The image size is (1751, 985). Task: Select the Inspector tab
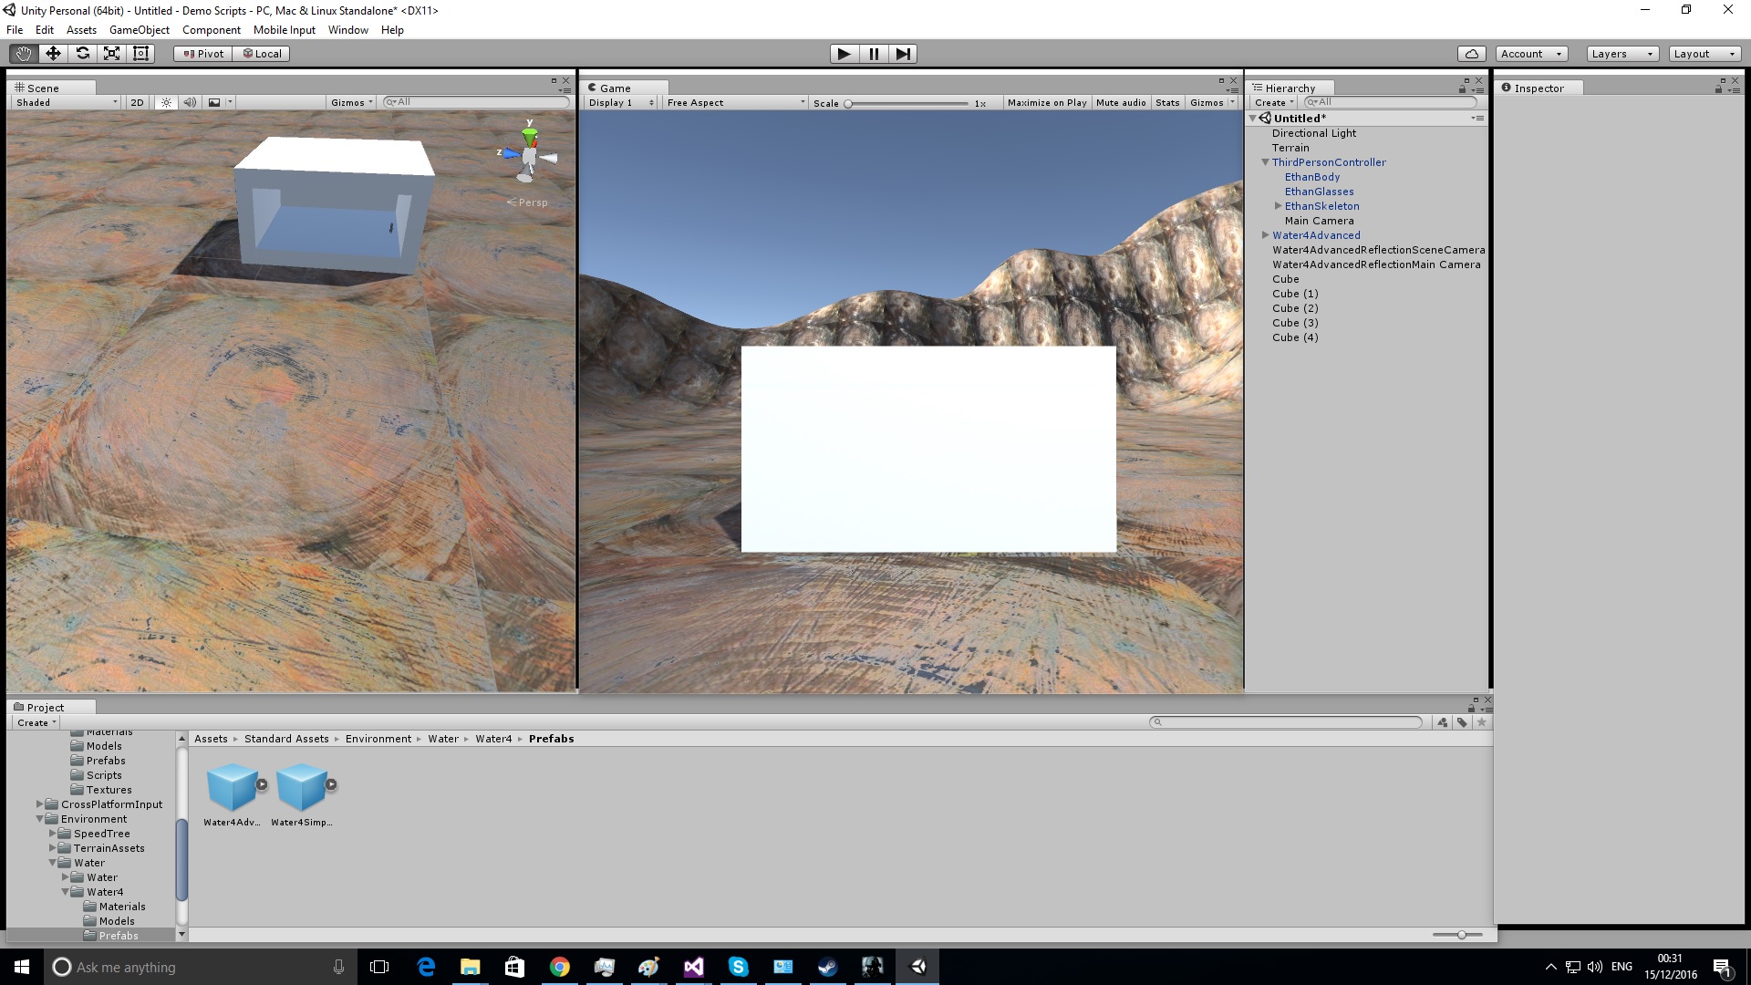[x=1539, y=88]
